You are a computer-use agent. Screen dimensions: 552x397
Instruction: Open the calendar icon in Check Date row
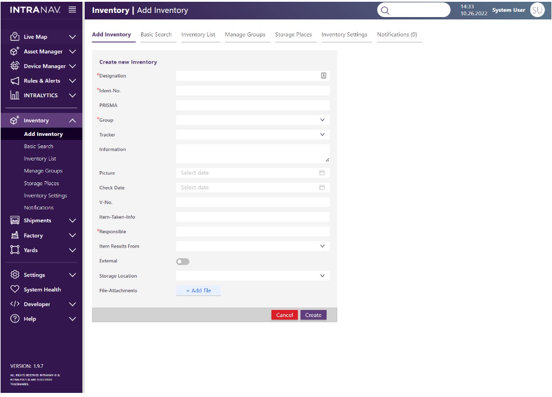(x=322, y=188)
